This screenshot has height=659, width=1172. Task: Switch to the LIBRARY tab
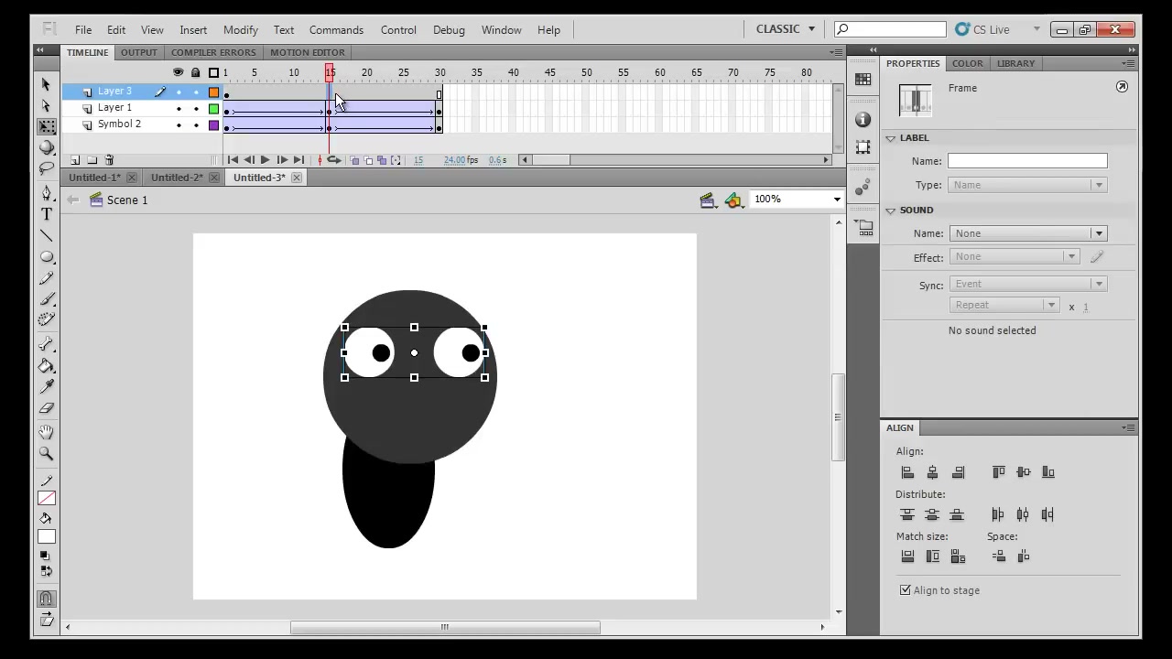point(1015,63)
